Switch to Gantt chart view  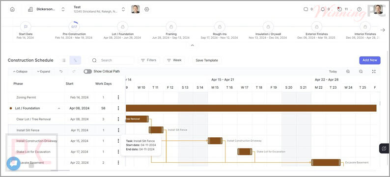tap(75, 60)
